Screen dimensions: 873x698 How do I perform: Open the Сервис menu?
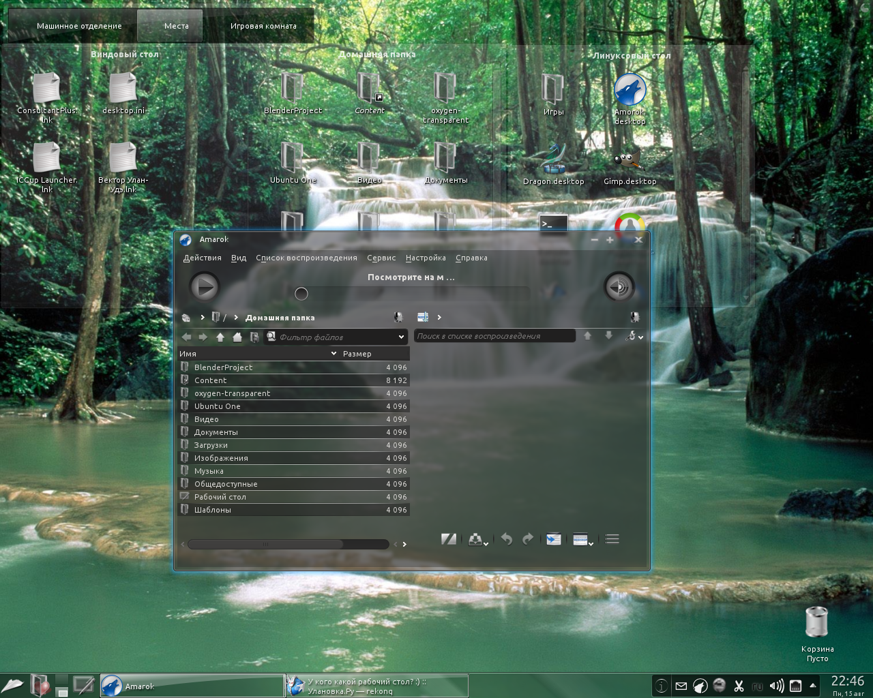point(381,258)
